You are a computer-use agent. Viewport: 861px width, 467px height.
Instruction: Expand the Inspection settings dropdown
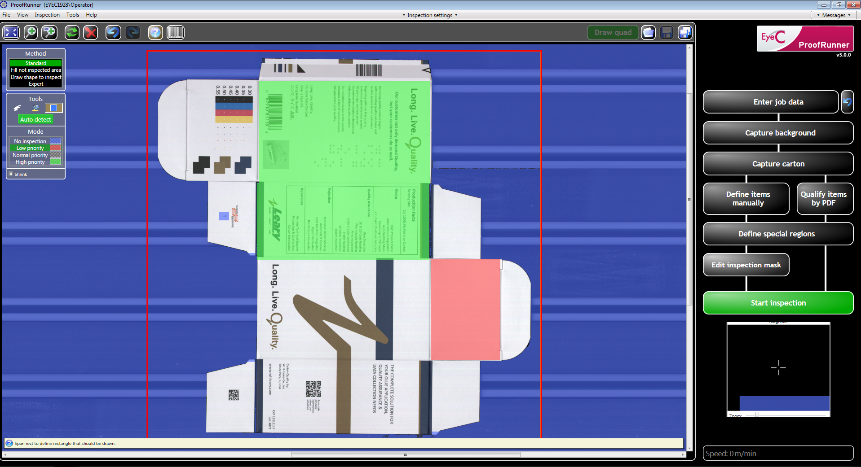pyautogui.click(x=430, y=15)
